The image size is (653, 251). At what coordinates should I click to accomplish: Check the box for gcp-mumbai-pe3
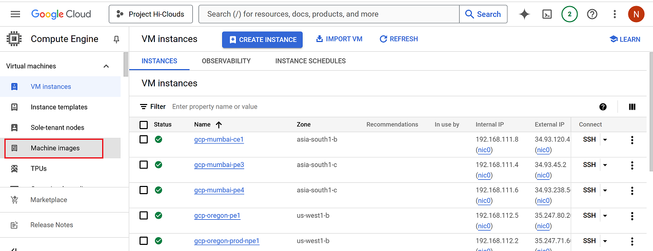point(144,165)
